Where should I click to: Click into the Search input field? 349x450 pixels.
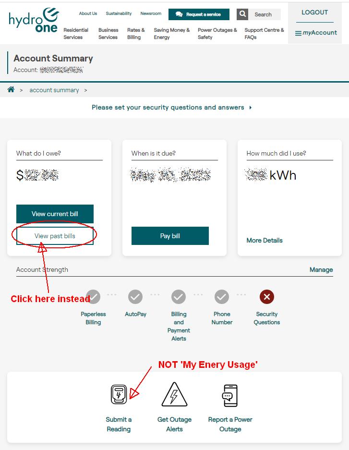click(265, 14)
